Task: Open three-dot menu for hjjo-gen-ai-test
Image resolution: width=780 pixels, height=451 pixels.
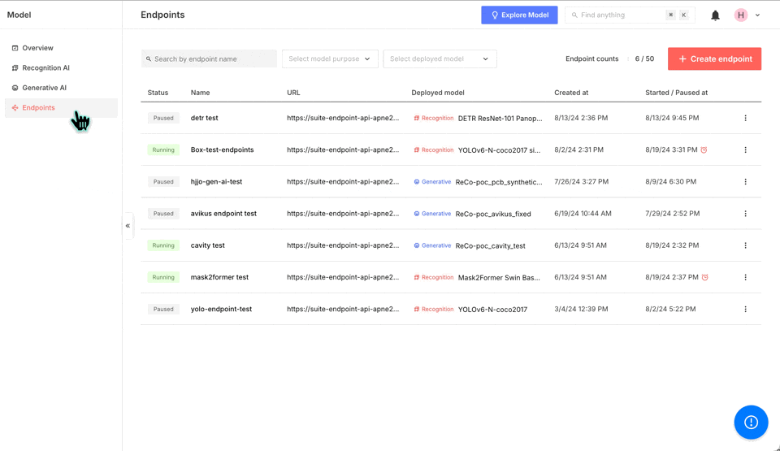Action: click(745, 182)
